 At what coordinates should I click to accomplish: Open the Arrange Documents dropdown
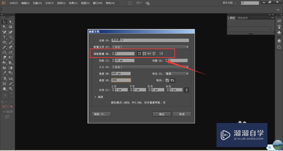139,3
